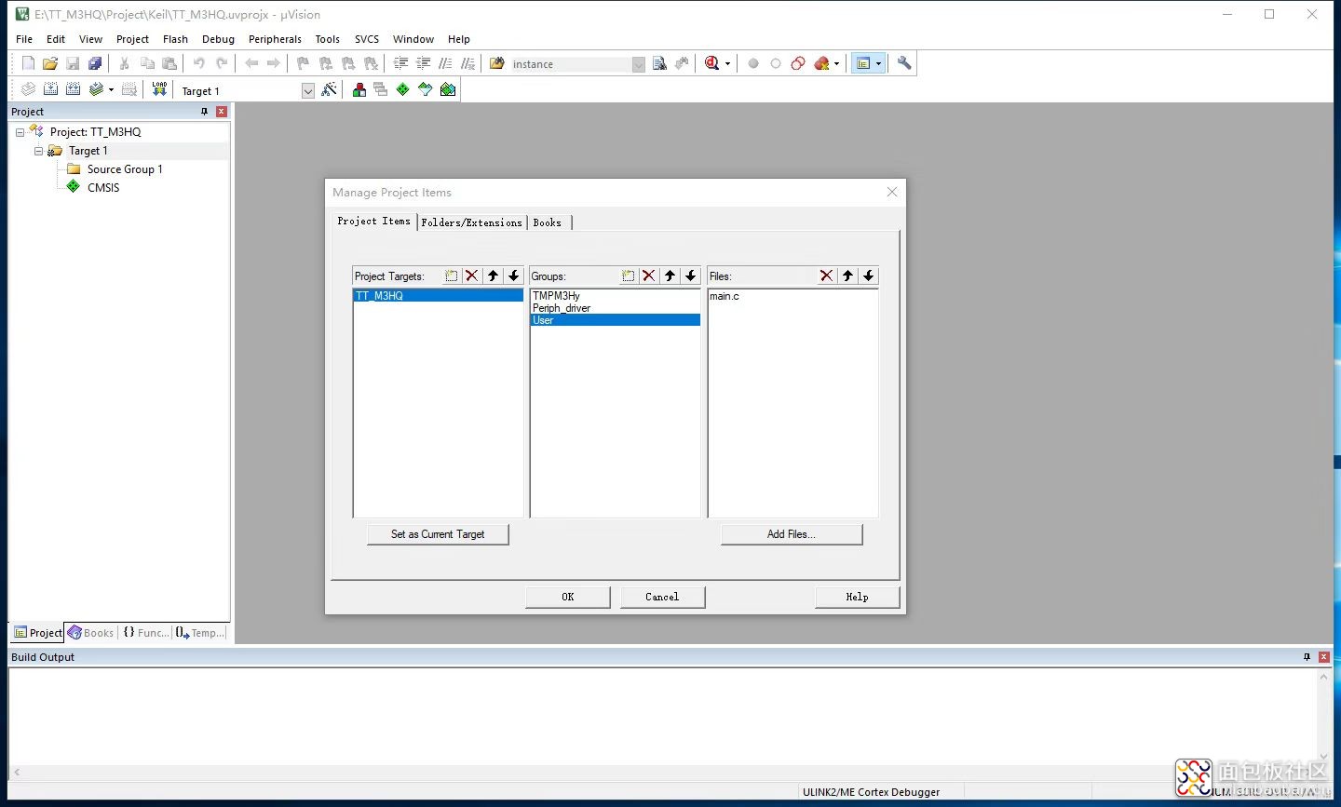The height and width of the screenshot is (807, 1341).
Task: Click Cancel in Manage Project Items
Action: [662, 597]
